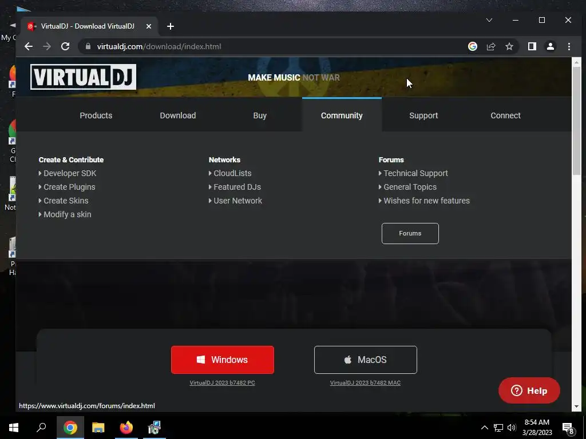Open the Products menu
The image size is (586, 439).
click(x=96, y=115)
